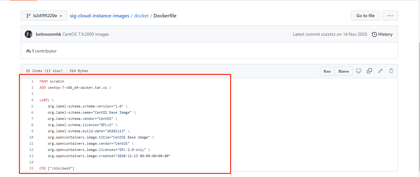Show the 1 contributor list
Viewport: 420px width, 177px height.
click(44, 51)
